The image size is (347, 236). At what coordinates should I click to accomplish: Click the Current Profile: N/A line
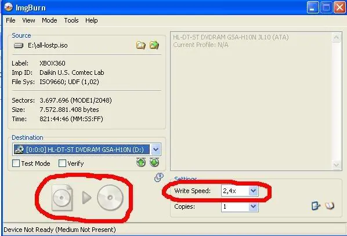(201, 45)
